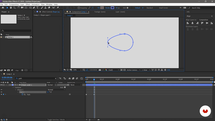The height and width of the screenshot is (121, 215).
Task: Select the Pen tool
Action: click(x=34, y=8)
